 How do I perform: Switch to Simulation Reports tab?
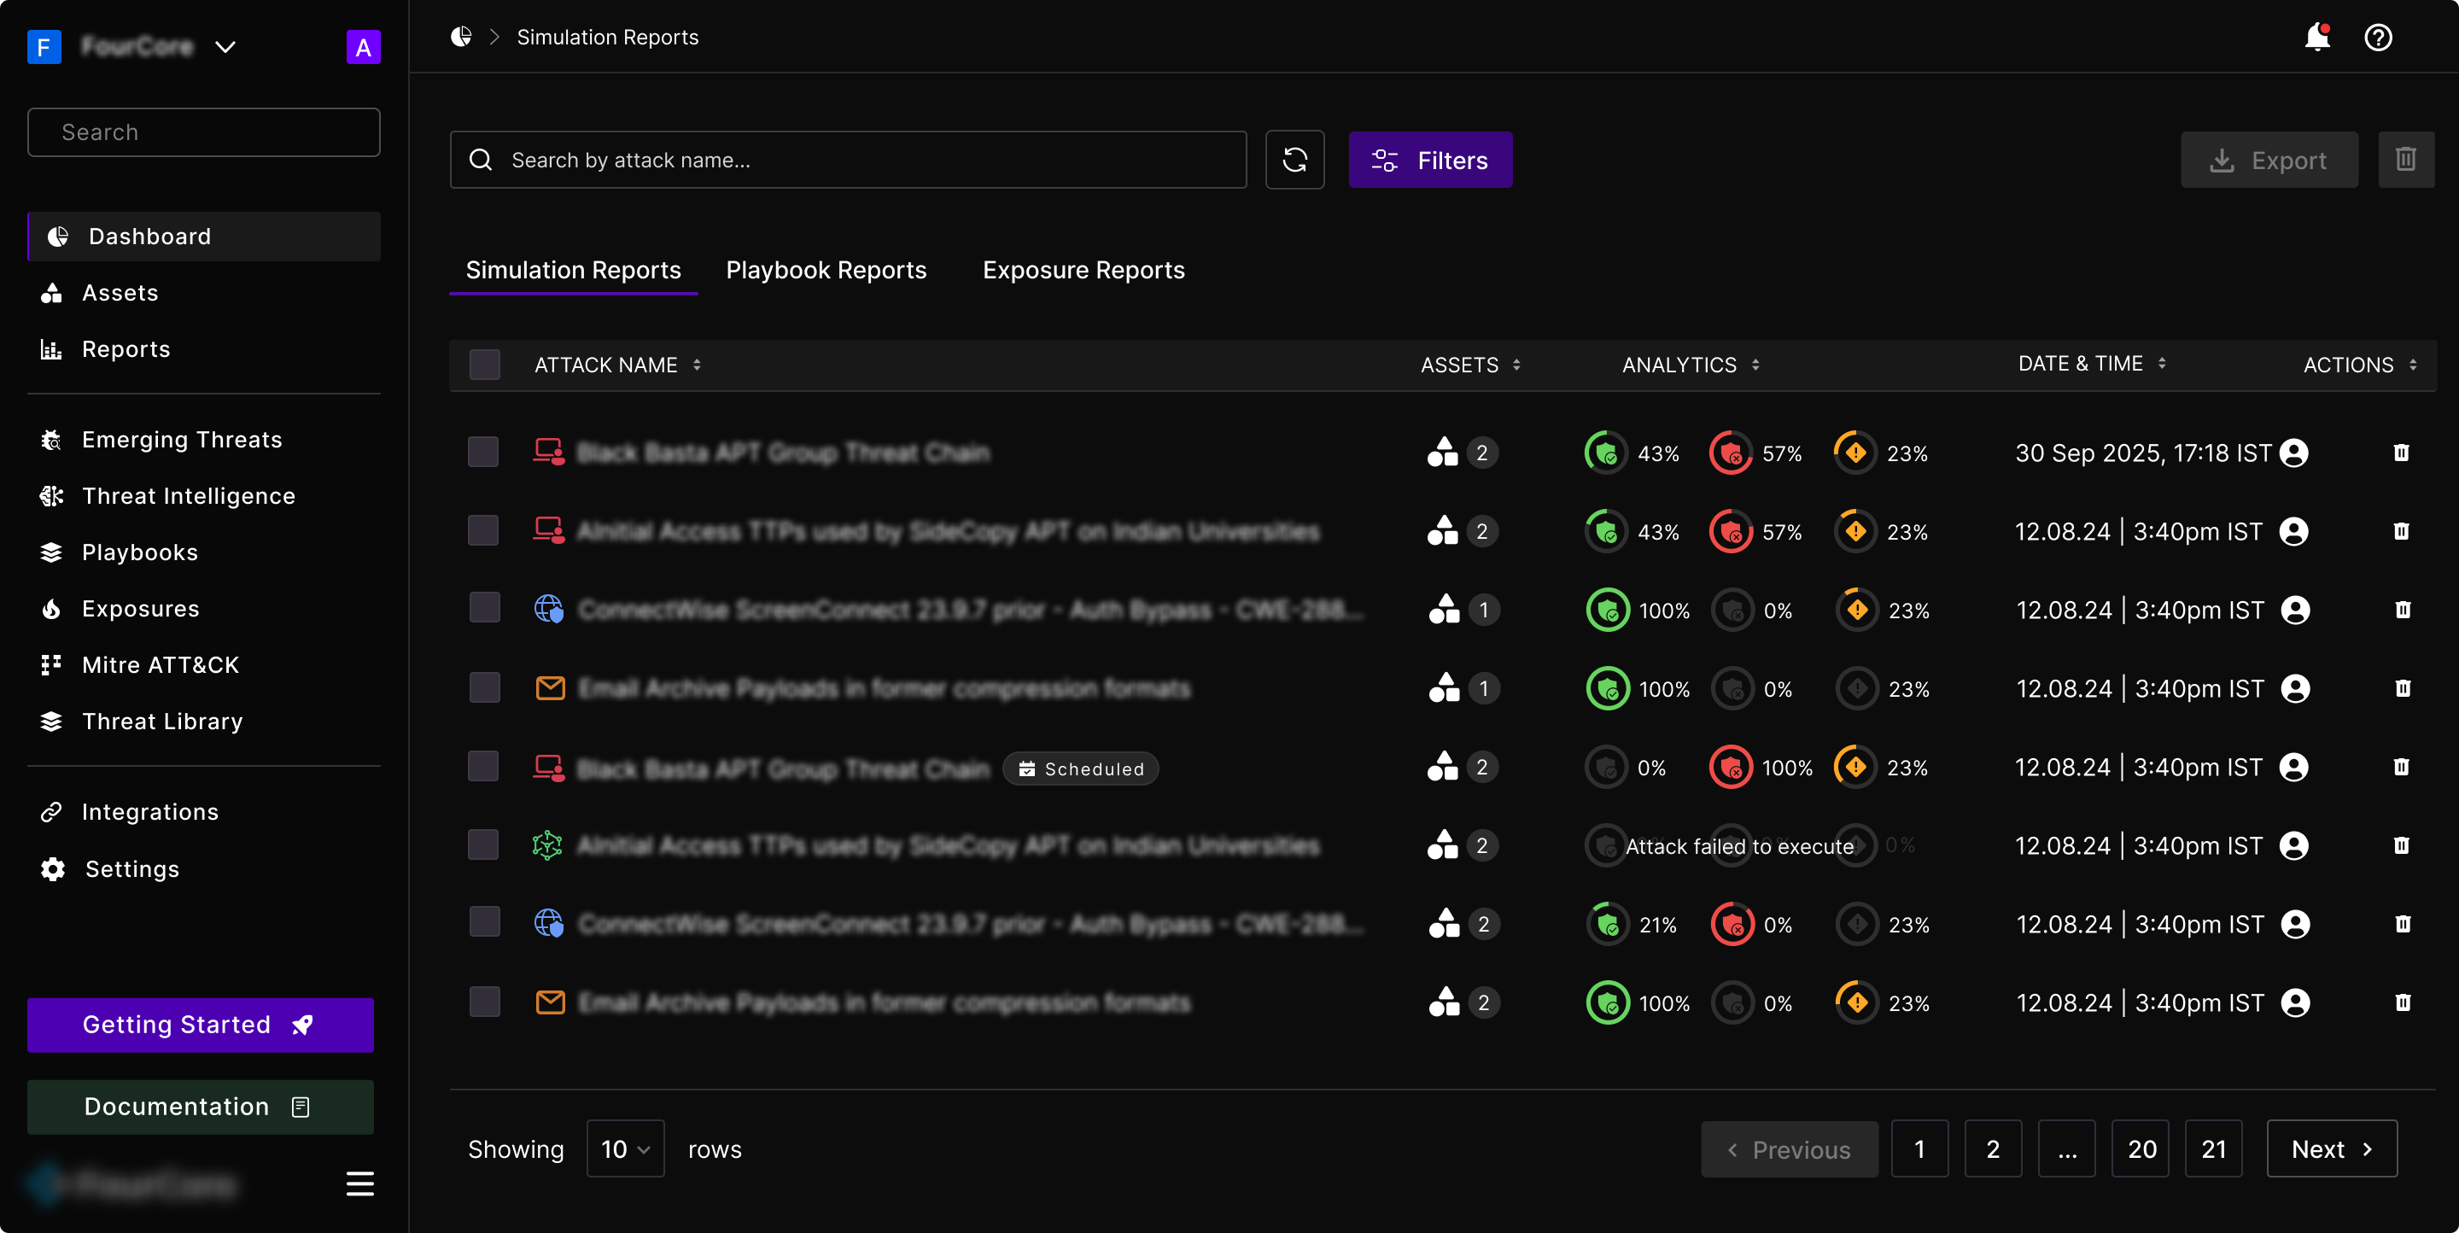click(x=573, y=270)
